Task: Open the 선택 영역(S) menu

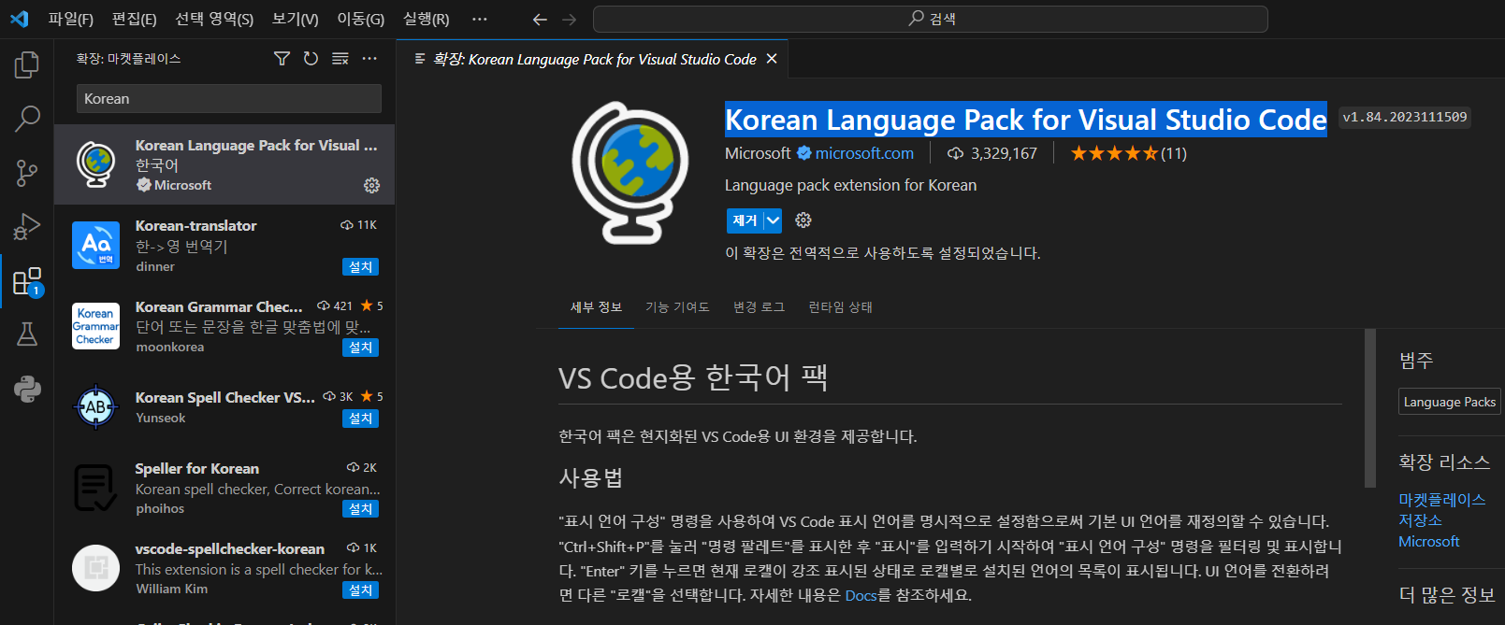Action: 214,19
